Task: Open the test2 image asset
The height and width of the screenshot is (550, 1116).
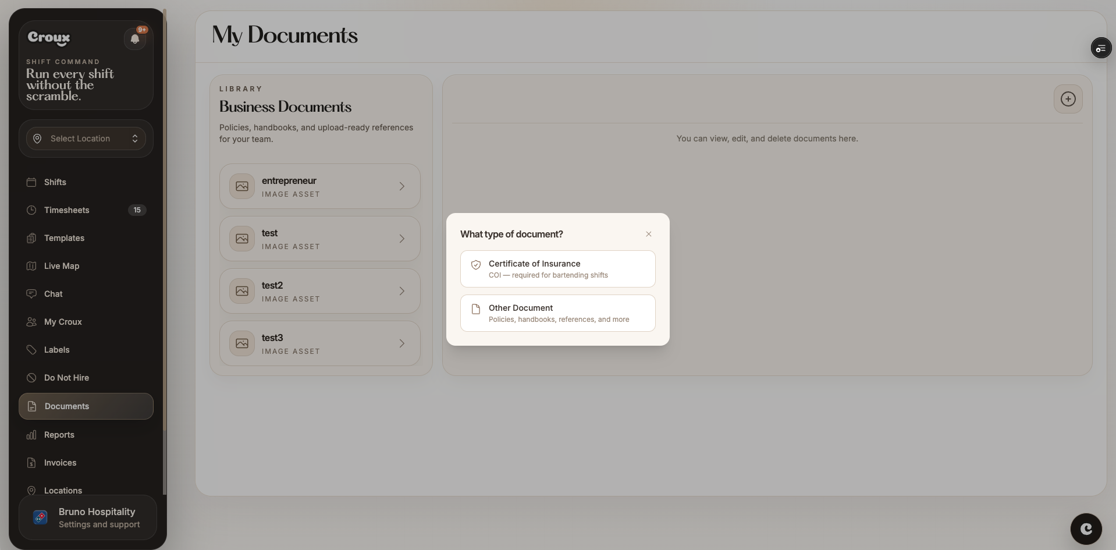Action: (x=320, y=291)
